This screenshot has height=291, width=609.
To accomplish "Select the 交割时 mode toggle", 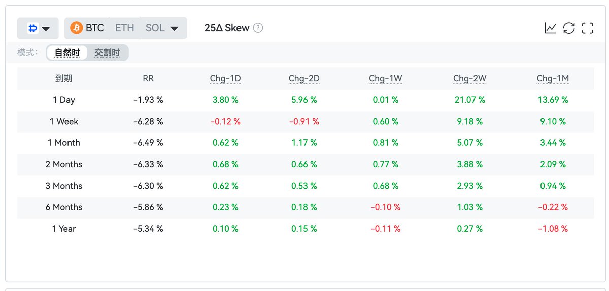I will [x=107, y=53].
